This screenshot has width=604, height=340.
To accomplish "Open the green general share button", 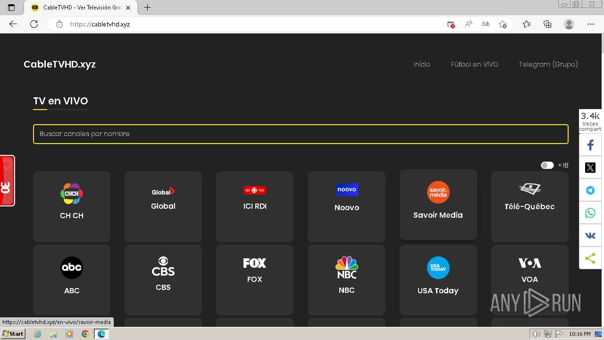I will [x=590, y=258].
